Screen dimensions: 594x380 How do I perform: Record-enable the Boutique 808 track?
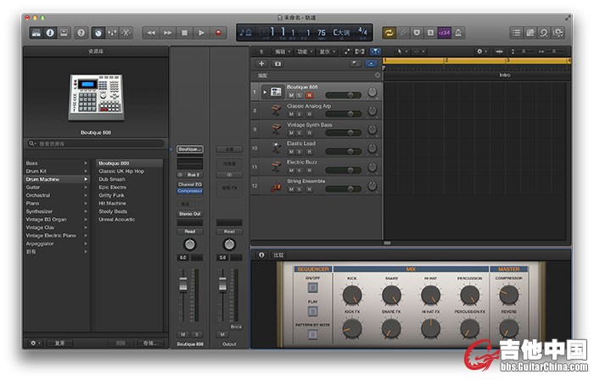click(x=309, y=95)
